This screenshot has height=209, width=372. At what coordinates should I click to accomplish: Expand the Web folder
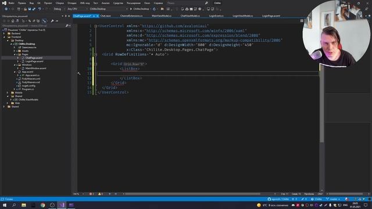coord(8,103)
